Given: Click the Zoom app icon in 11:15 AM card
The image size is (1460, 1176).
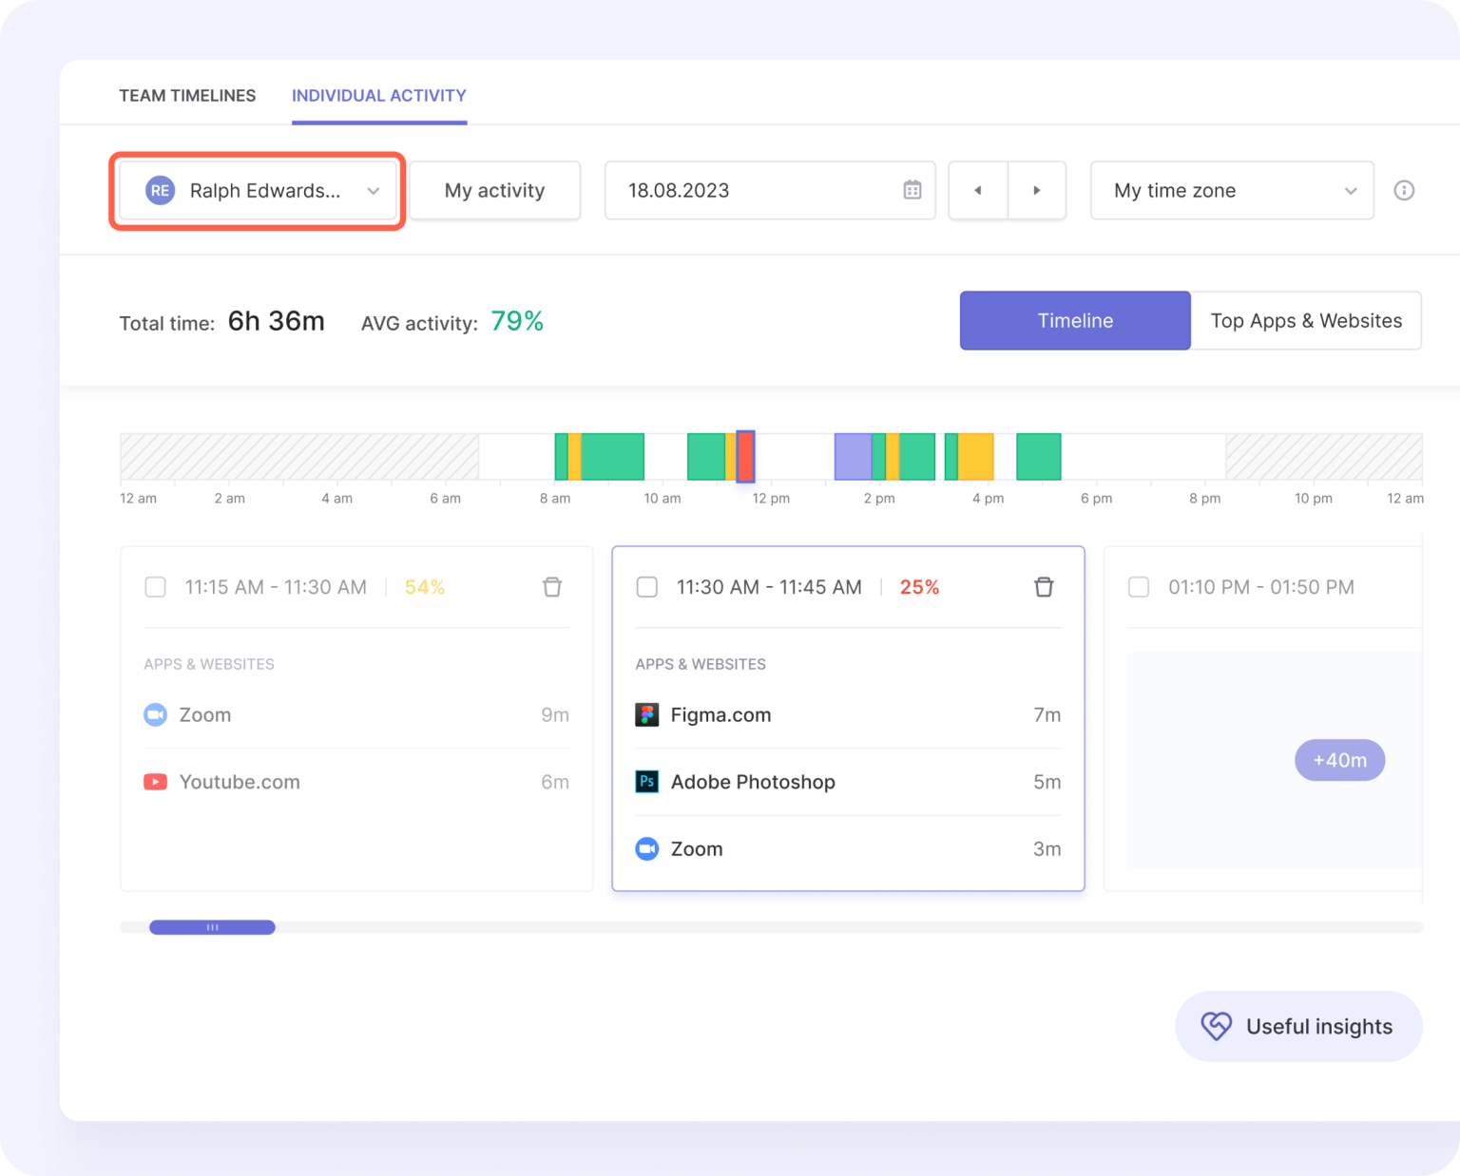Looking at the screenshot, I should [155, 714].
